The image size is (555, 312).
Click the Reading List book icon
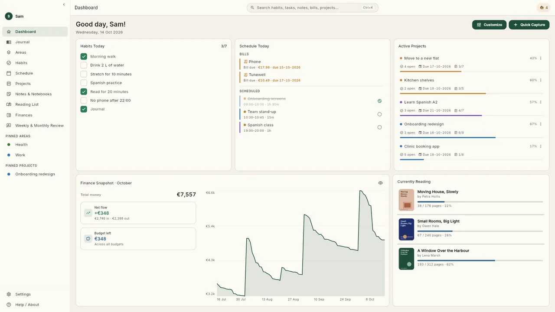[9, 104]
